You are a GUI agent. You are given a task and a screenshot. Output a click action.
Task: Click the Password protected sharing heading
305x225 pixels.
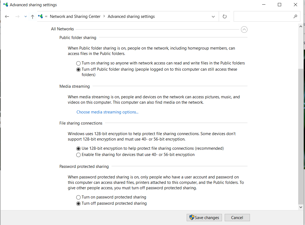[x=84, y=167]
